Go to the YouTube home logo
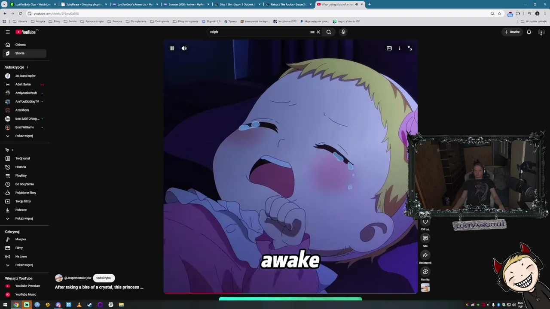 [26, 32]
